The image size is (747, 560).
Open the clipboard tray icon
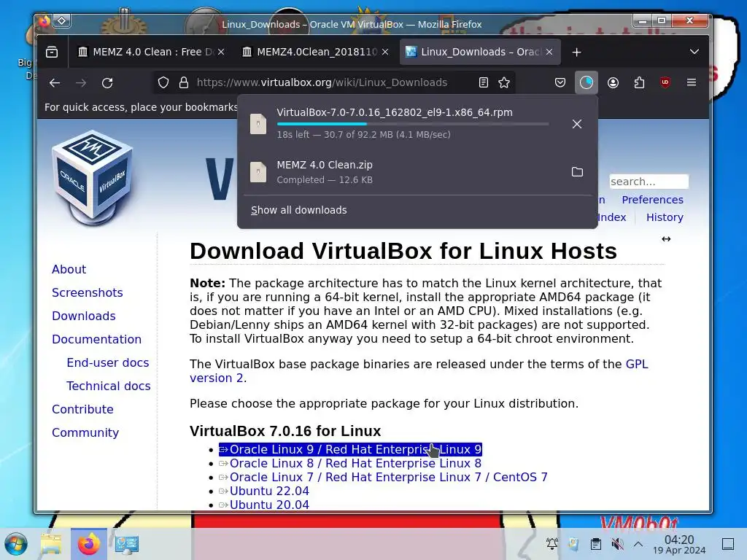pyautogui.click(x=595, y=544)
